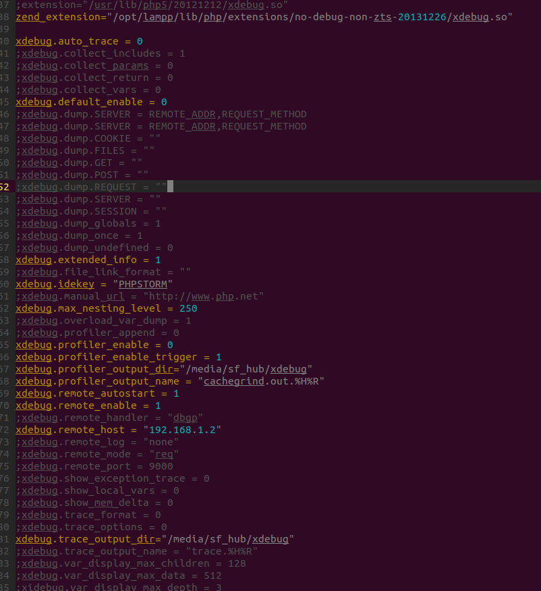Screen dimensions: 541x591
Task: Click the 'xdebug.remote_autostart = 1' line
Action: (x=98, y=393)
